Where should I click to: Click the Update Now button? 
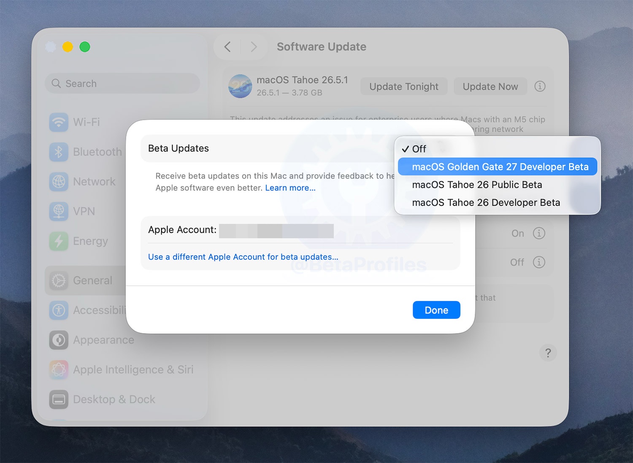coord(490,86)
